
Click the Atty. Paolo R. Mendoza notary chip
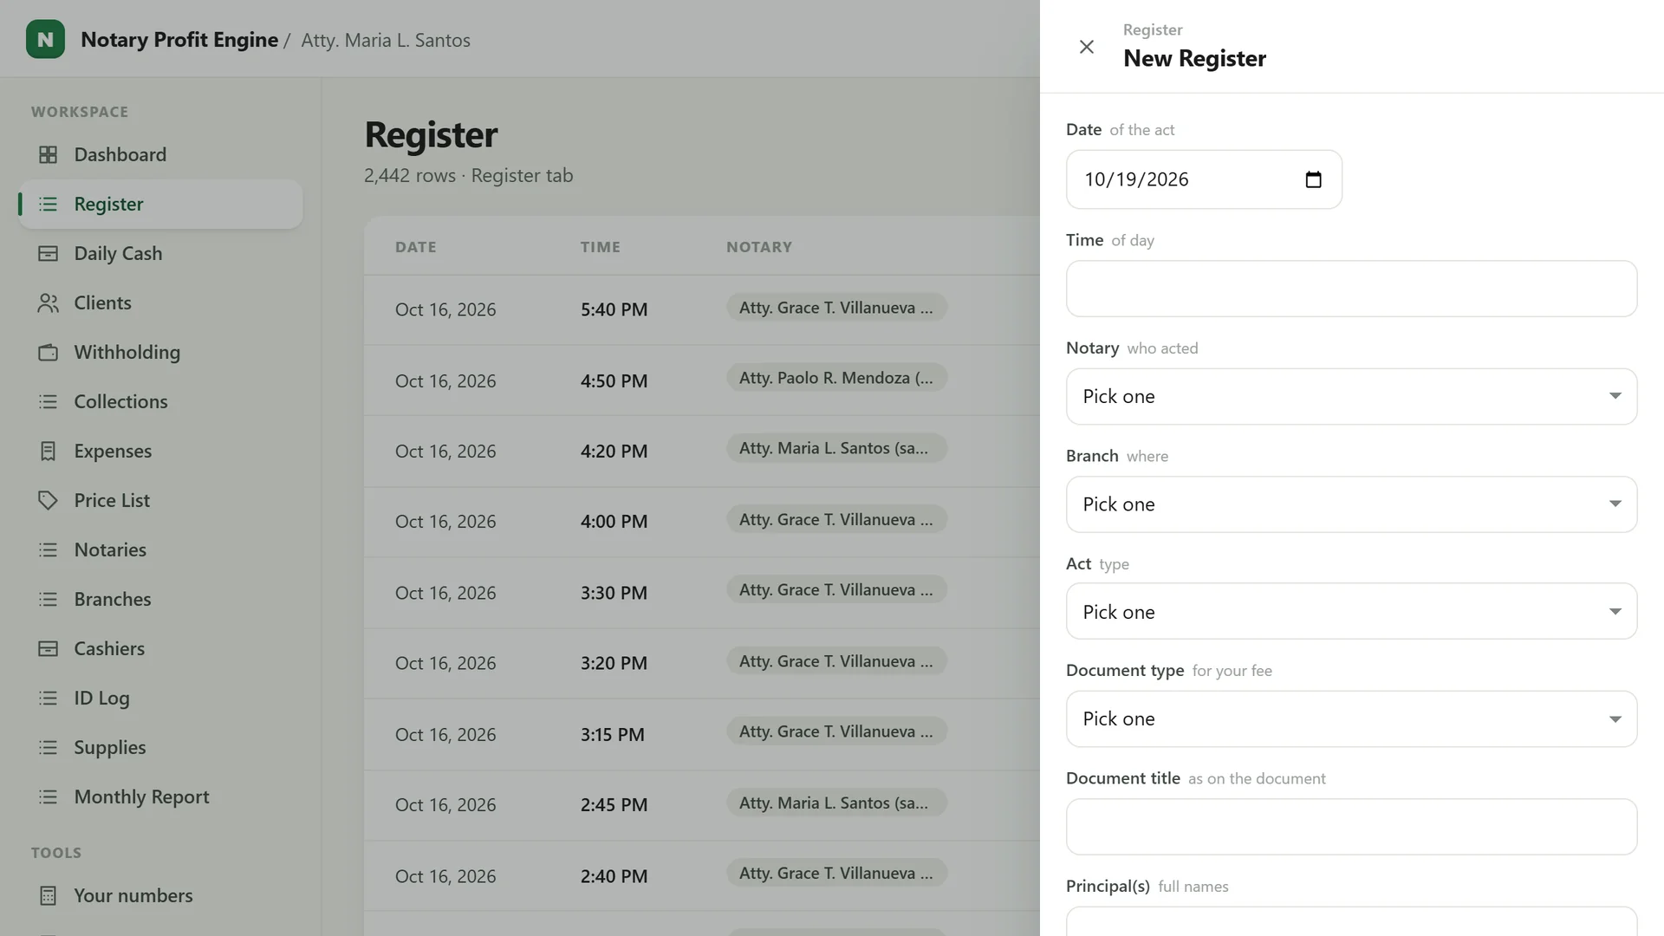(x=836, y=378)
